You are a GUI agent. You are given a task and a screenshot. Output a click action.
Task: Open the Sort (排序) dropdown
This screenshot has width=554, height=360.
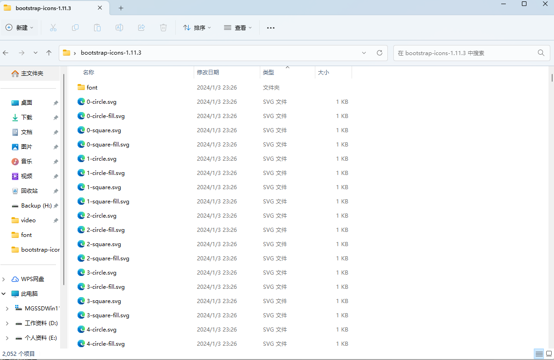[x=197, y=28]
